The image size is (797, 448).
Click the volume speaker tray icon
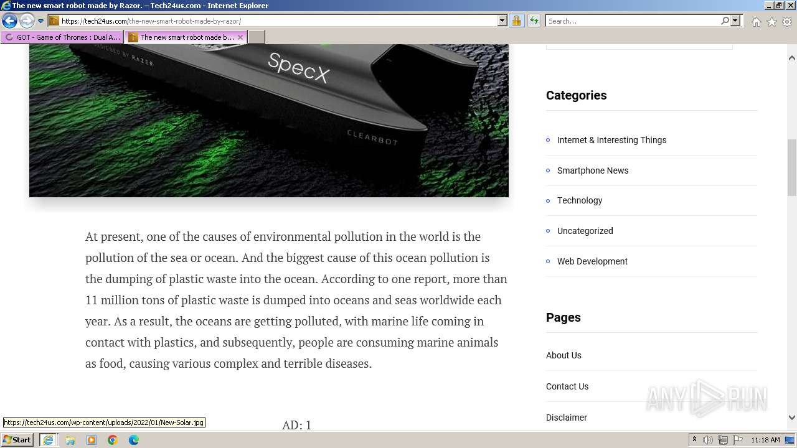[708, 440]
